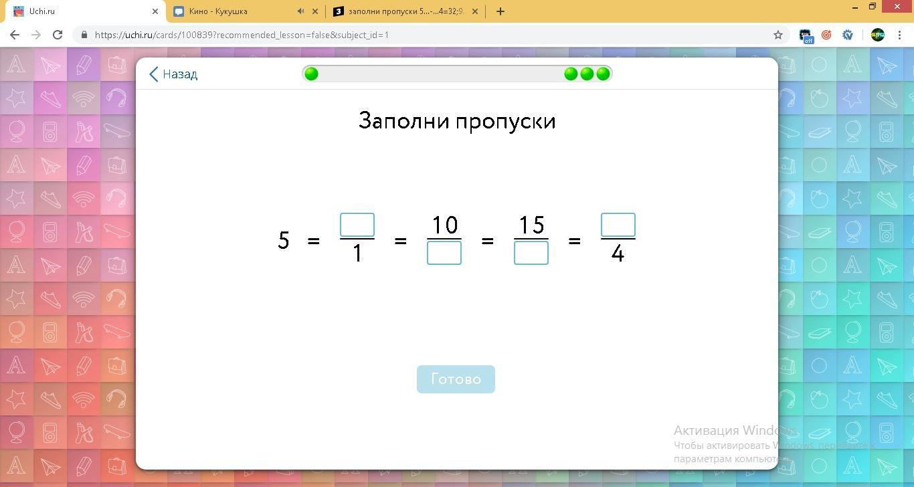Switch to the Кино - Кукушка tab
Image resolution: width=914 pixels, height=487 pixels.
pos(227,11)
